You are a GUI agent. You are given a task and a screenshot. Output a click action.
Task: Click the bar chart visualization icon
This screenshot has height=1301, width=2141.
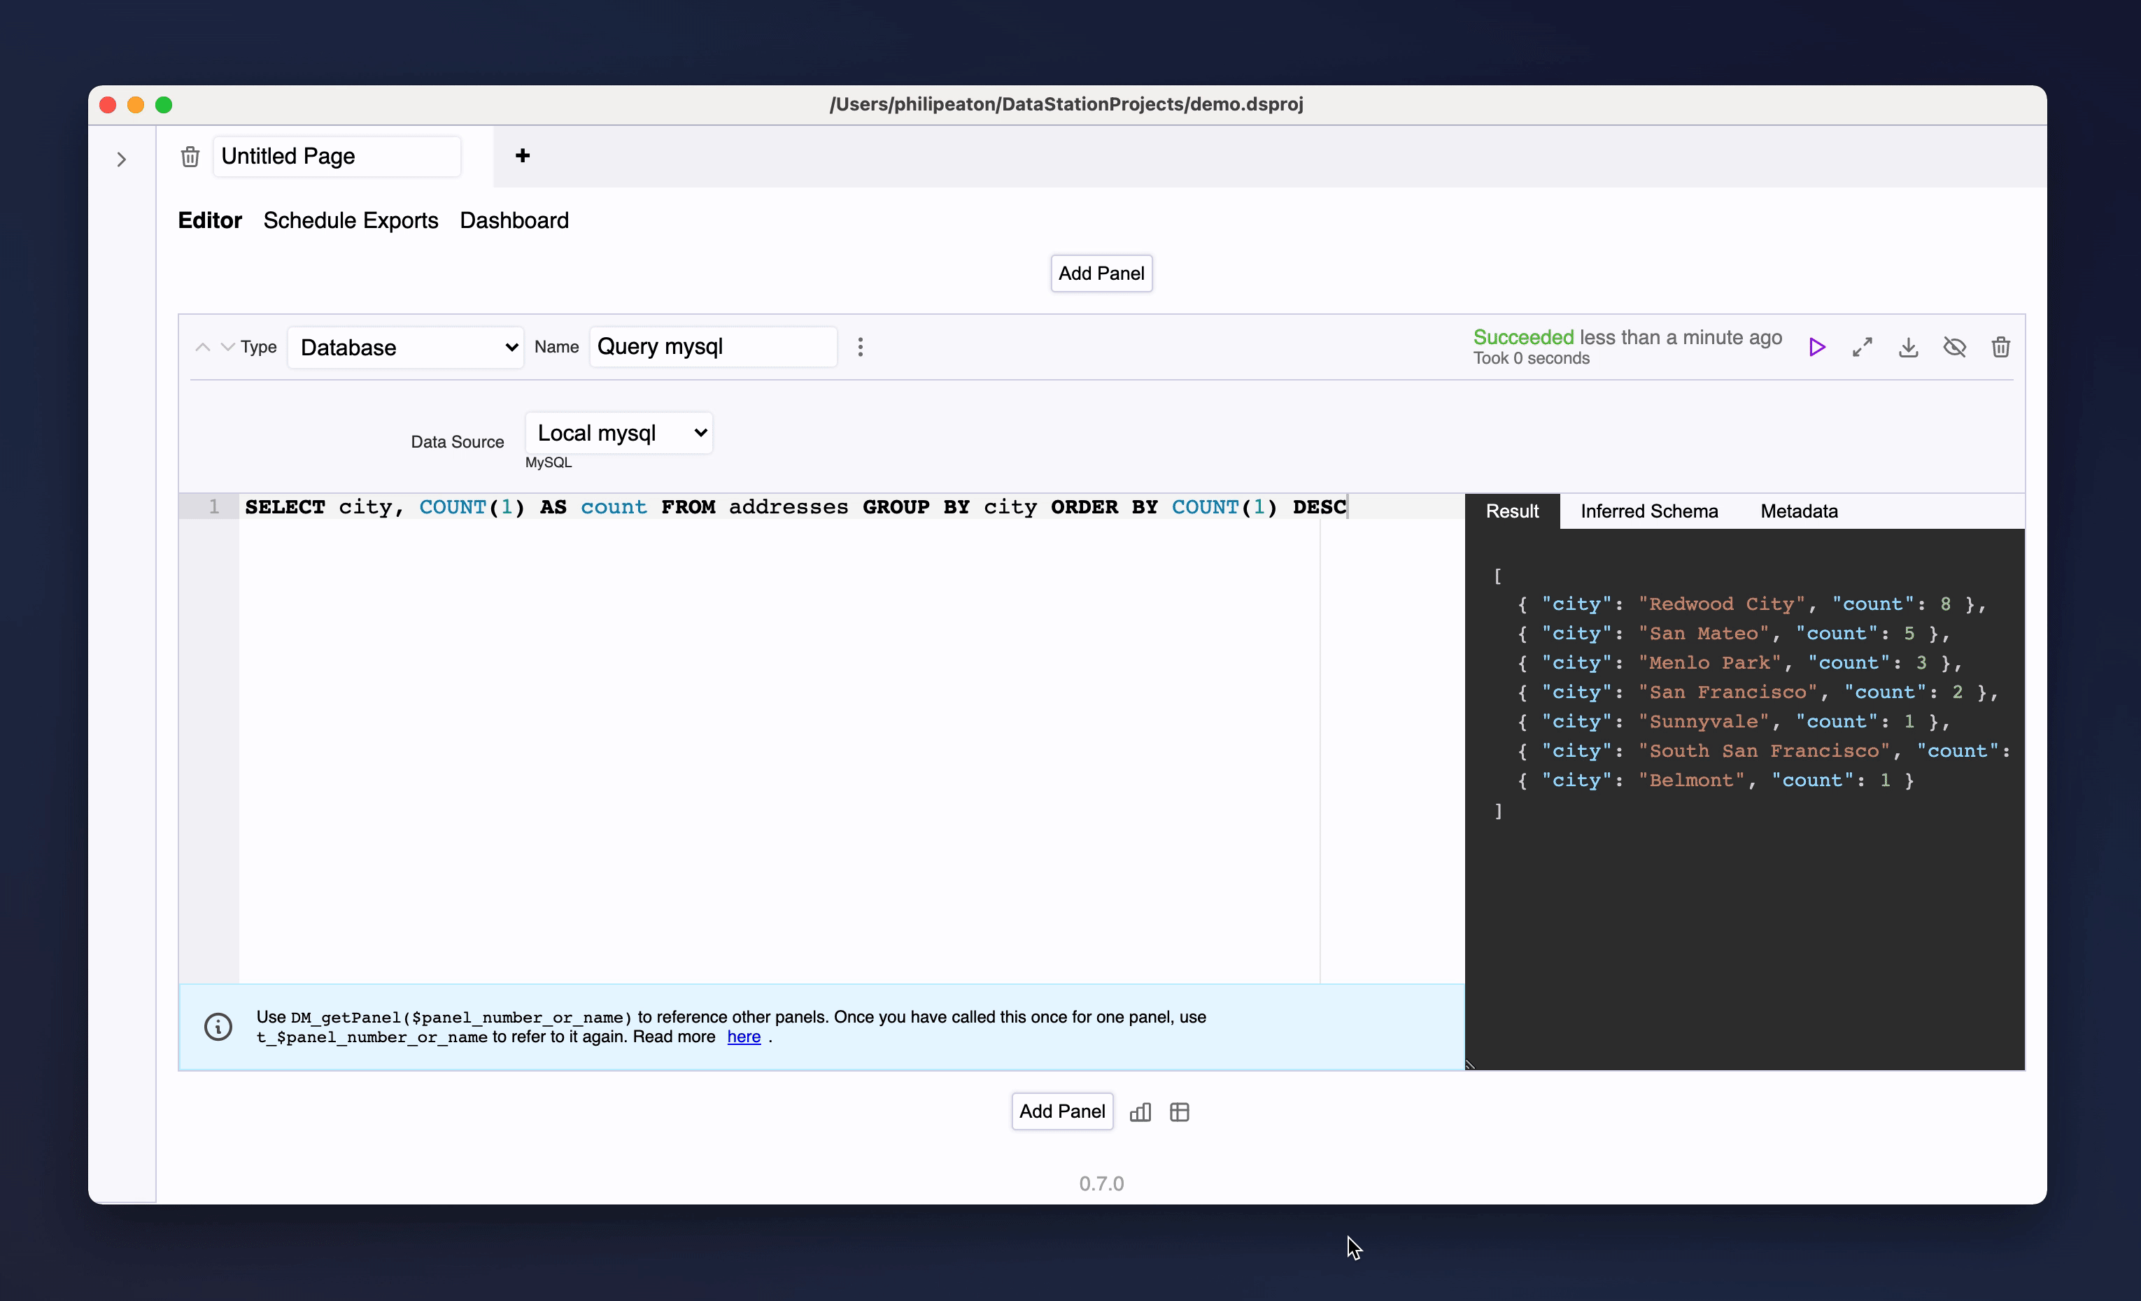coord(1141,1111)
